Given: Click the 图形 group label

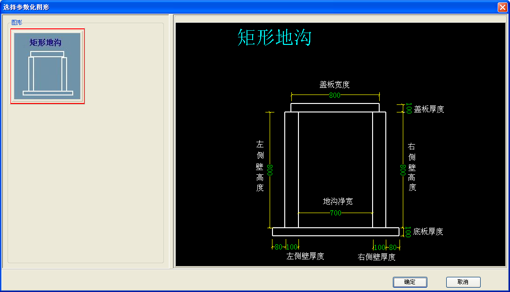Looking at the screenshot, I should 17,23.
